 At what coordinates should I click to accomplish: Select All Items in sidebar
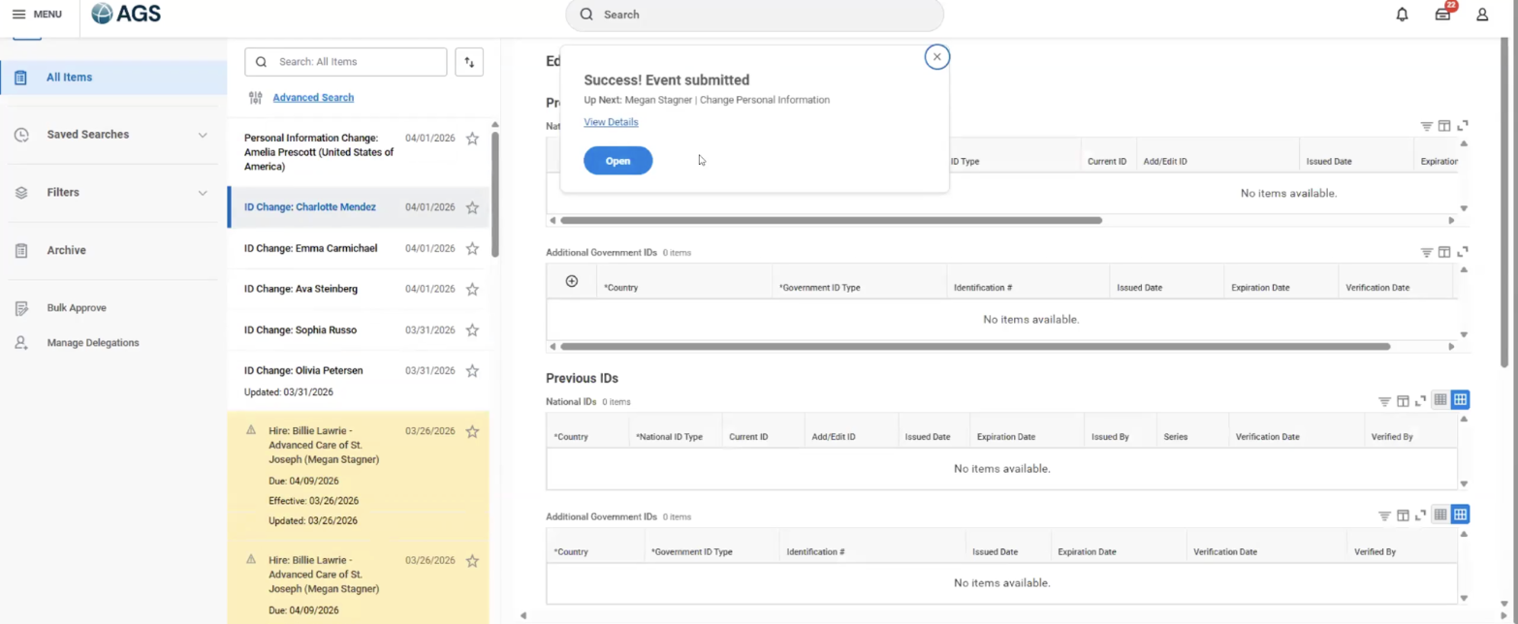click(x=113, y=78)
